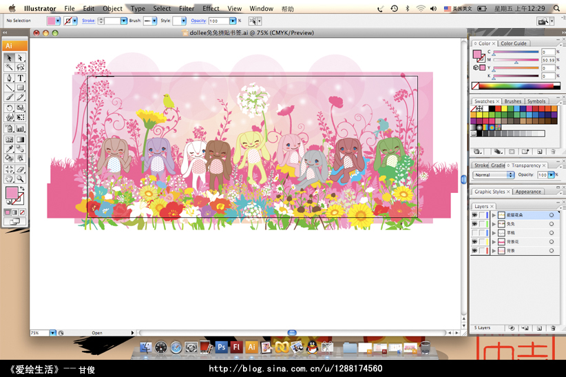Hide the bottom layer 背景
This screenshot has height=377, width=566.
click(x=474, y=250)
